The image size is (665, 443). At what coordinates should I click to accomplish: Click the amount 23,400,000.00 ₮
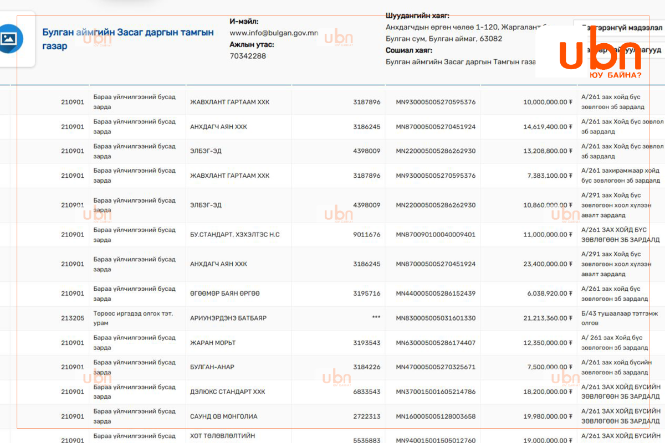tap(548, 264)
